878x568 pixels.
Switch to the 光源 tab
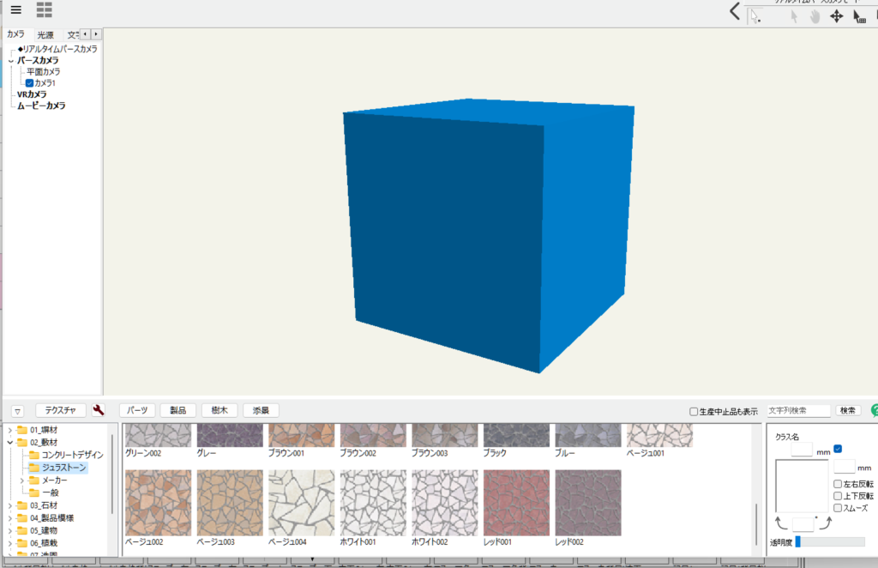point(45,35)
